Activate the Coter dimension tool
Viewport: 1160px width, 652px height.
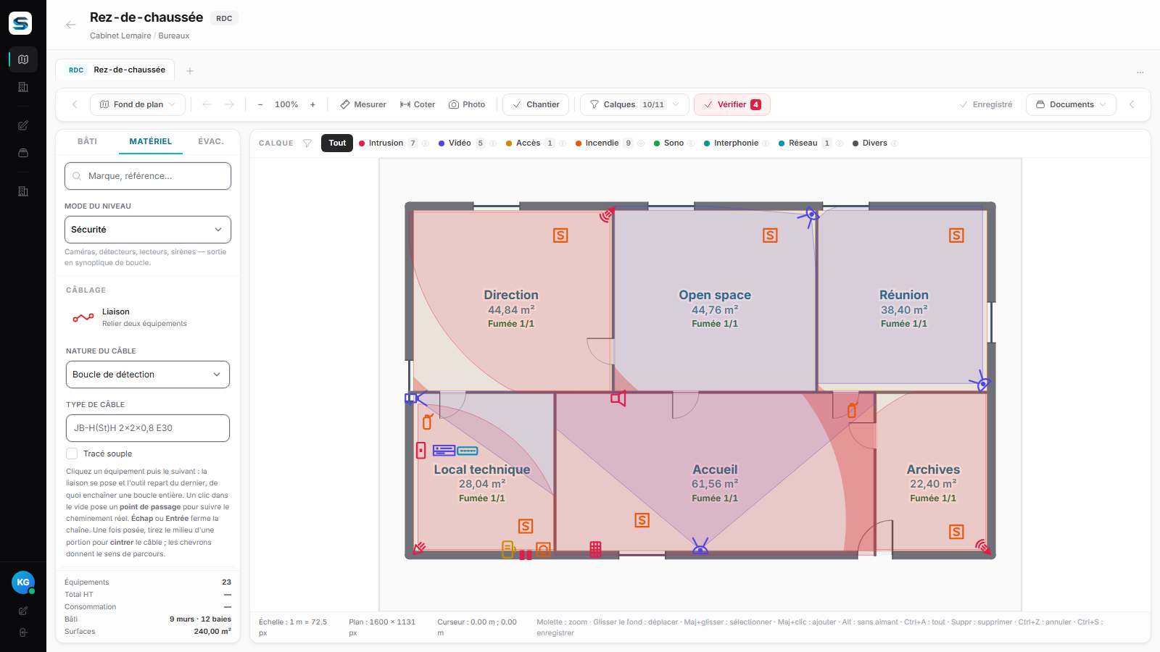(x=418, y=104)
